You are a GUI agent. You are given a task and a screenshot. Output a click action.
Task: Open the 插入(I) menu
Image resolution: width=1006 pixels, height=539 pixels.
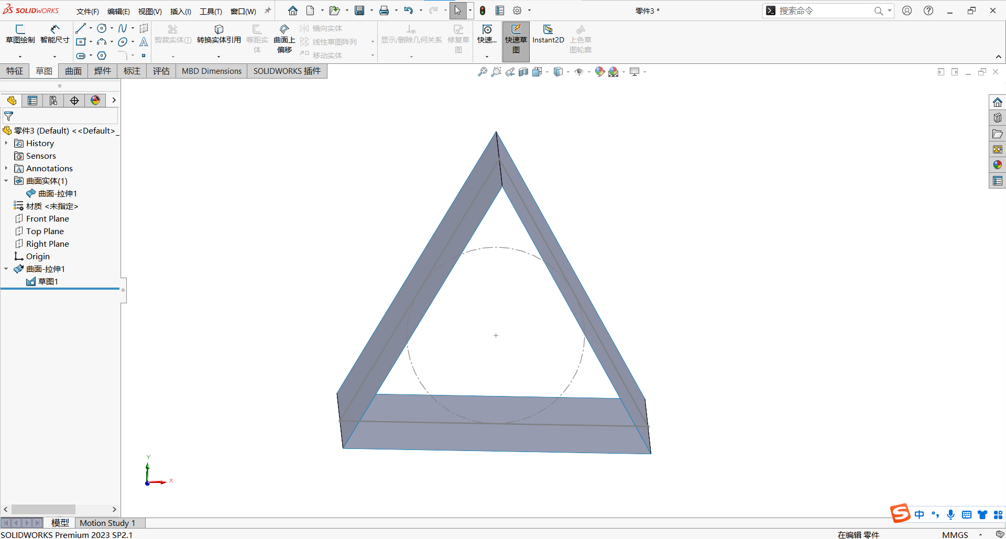tap(180, 11)
